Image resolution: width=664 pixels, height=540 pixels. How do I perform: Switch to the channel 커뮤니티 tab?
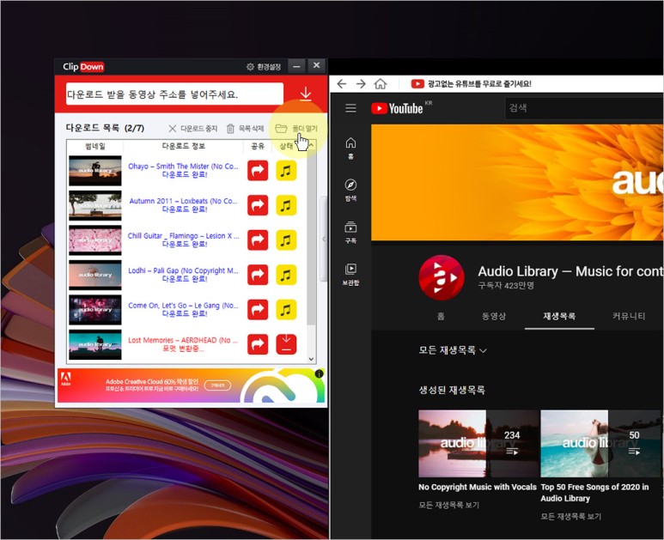629,316
